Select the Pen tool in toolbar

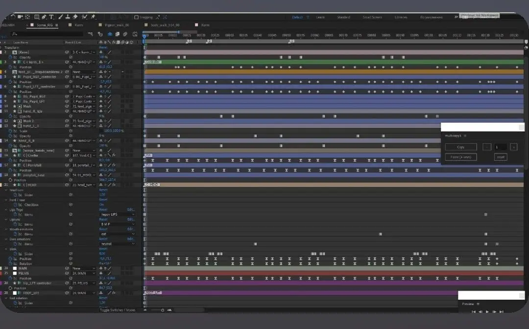tap(44, 17)
